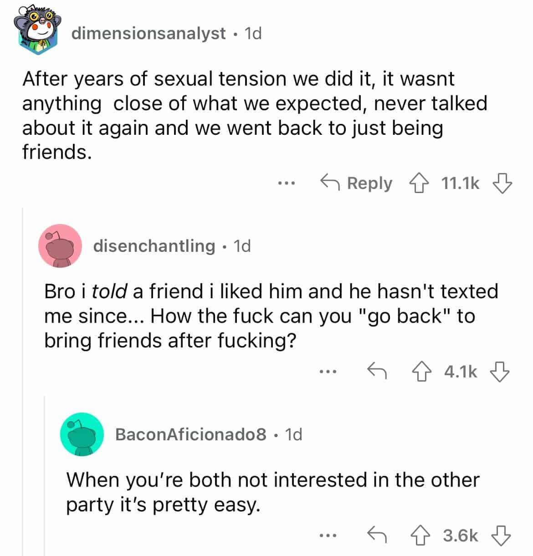
Task: Downvote BaconAficionado8's comment
Action: pos(500,535)
